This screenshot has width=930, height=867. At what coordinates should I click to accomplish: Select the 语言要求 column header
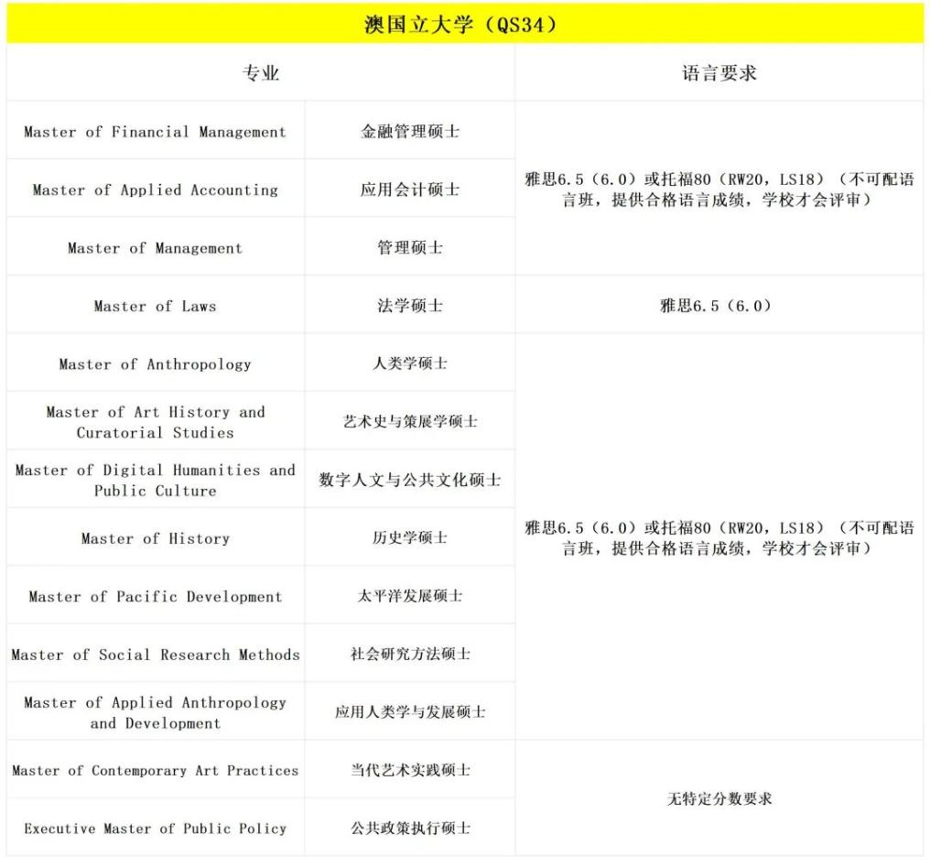pos(719,73)
